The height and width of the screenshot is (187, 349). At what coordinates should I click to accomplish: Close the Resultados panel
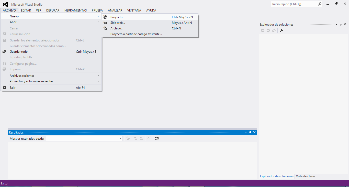click(254, 132)
